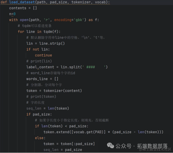Click 'seq_len = len(token)' line

[48, 108]
